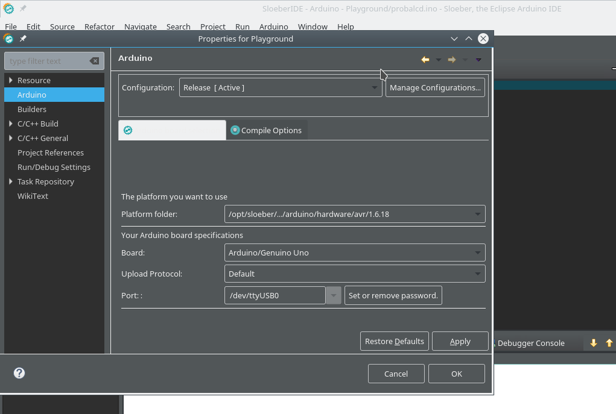Open the Edit menu
The width and height of the screenshot is (616, 414).
(33, 27)
